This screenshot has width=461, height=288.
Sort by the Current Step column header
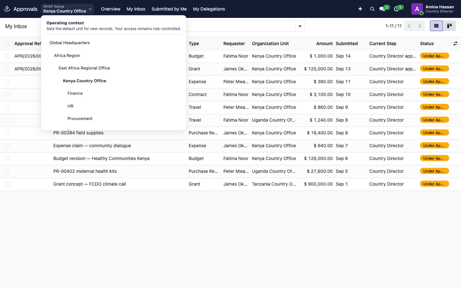tap(383, 44)
